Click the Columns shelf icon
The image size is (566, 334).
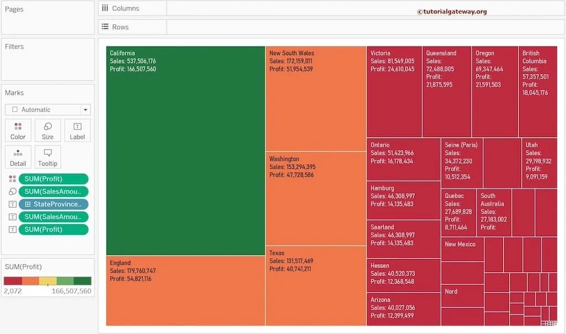106,8
